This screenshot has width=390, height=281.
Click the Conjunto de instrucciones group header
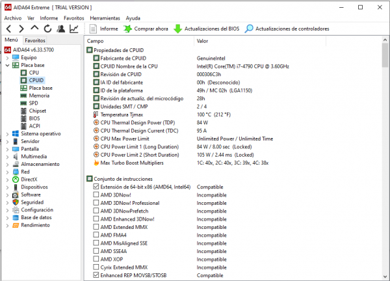(120, 179)
